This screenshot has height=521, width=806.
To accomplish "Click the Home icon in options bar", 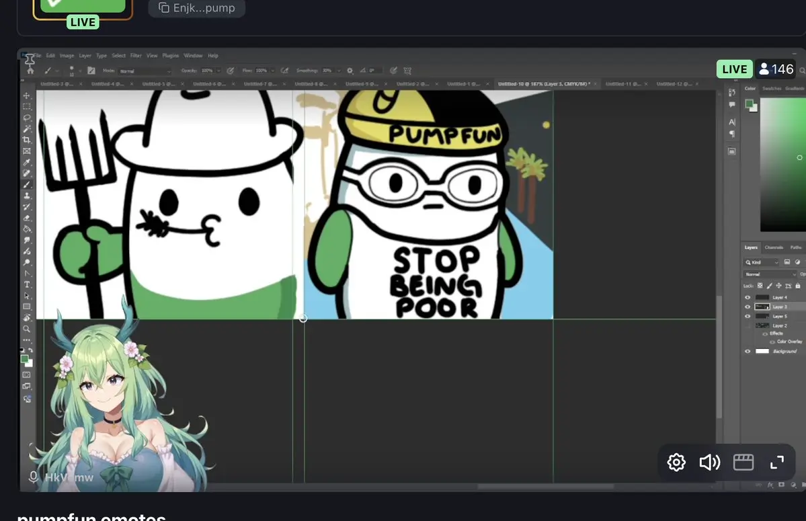I will point(30,71).
